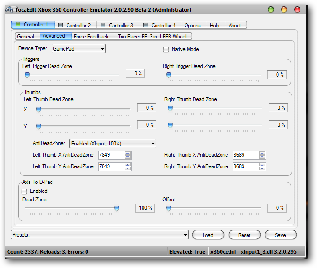Increase Right Thumb Y AntiDeadZone with up arrow
This screenshot has width=317, height=268.
point(262,165)
